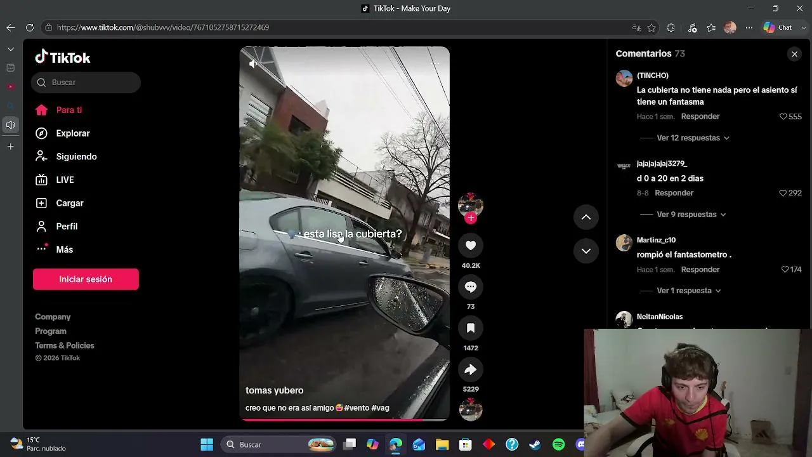The width and height of the screenshot is (812, 457).
Task: Open the translate page icon in address bar
Action: pos(636,27)
